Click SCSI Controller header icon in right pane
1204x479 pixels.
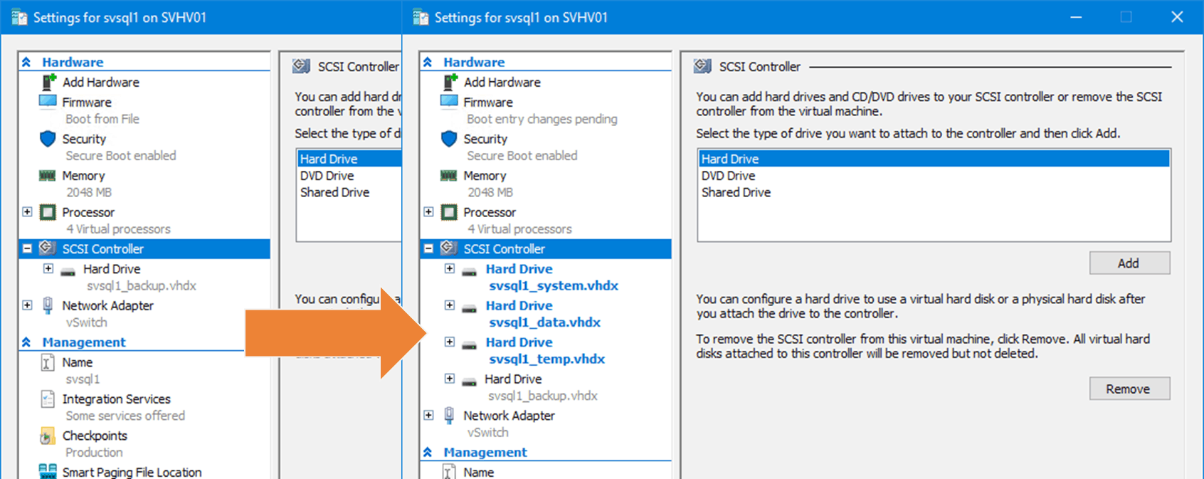(703, 66)
